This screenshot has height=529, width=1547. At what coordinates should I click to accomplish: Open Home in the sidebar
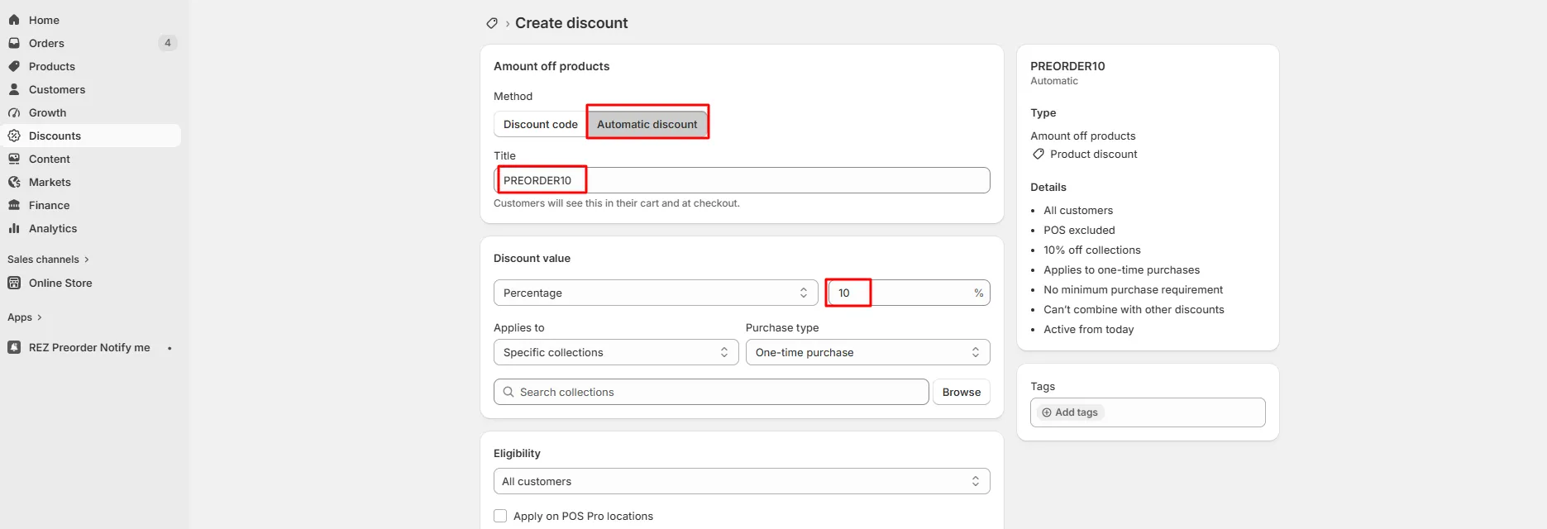pos(91,20)
